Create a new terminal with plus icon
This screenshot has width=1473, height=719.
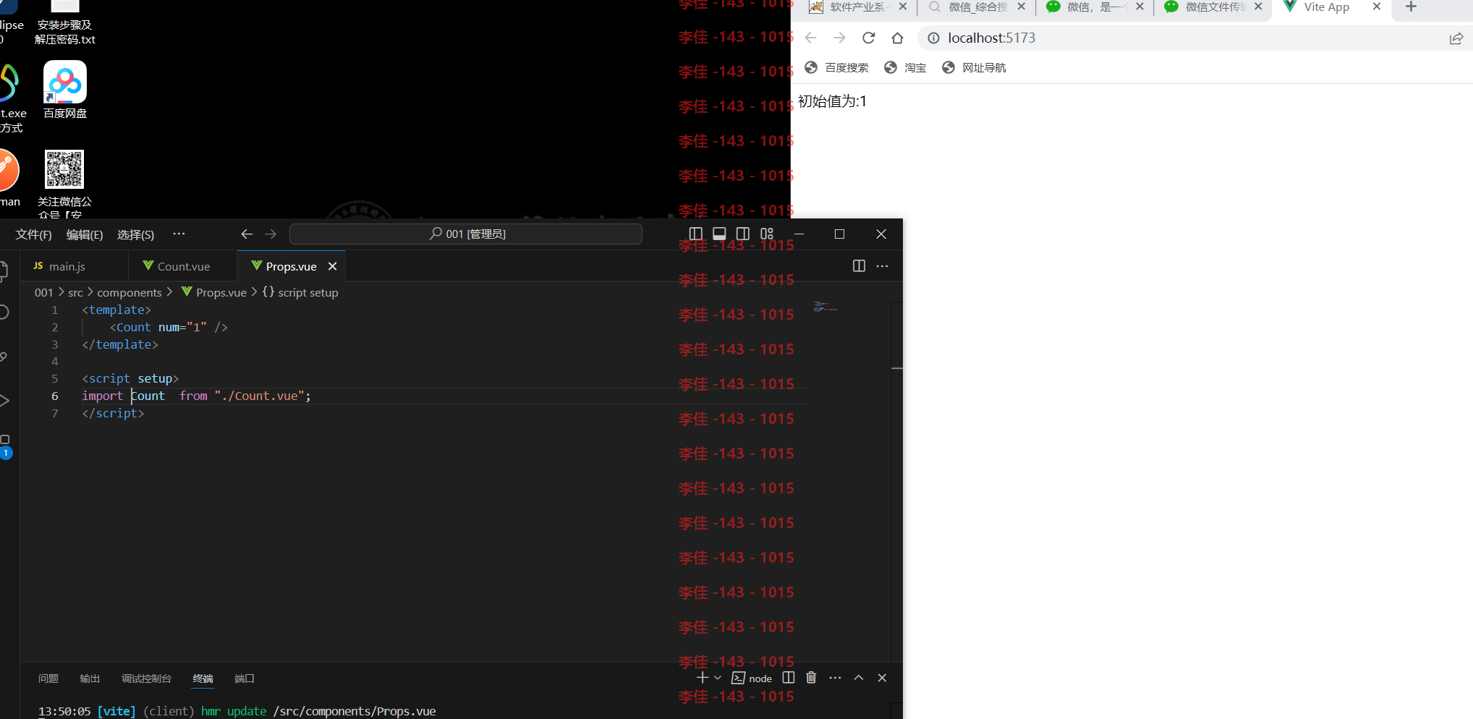702,678
